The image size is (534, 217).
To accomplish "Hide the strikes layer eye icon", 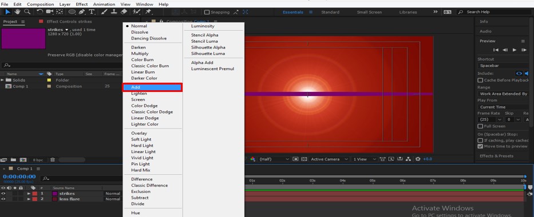I will (3, 194).
